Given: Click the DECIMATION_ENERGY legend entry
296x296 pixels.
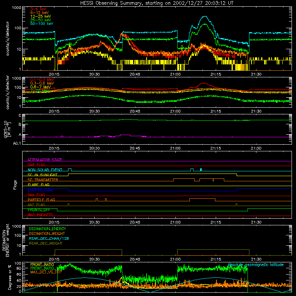Looking at the screenshot, I should (47, 229).
